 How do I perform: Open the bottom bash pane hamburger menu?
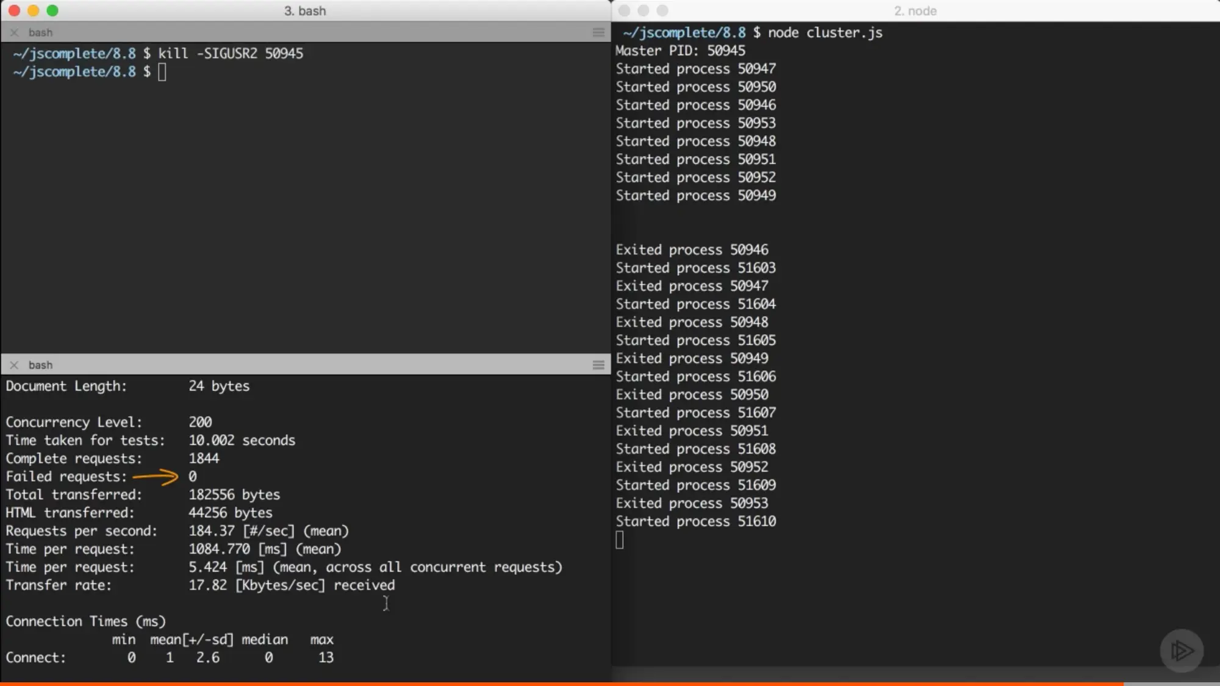point(598,365)
